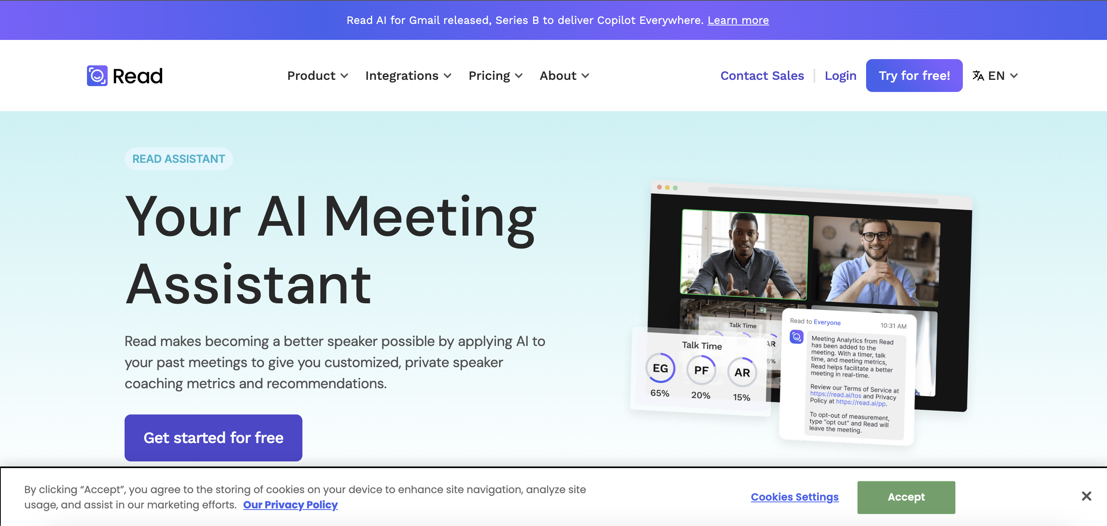This screenshot has height=526, width=1107.
Task: Click the AR talk time circle
Action: [742, 372]
